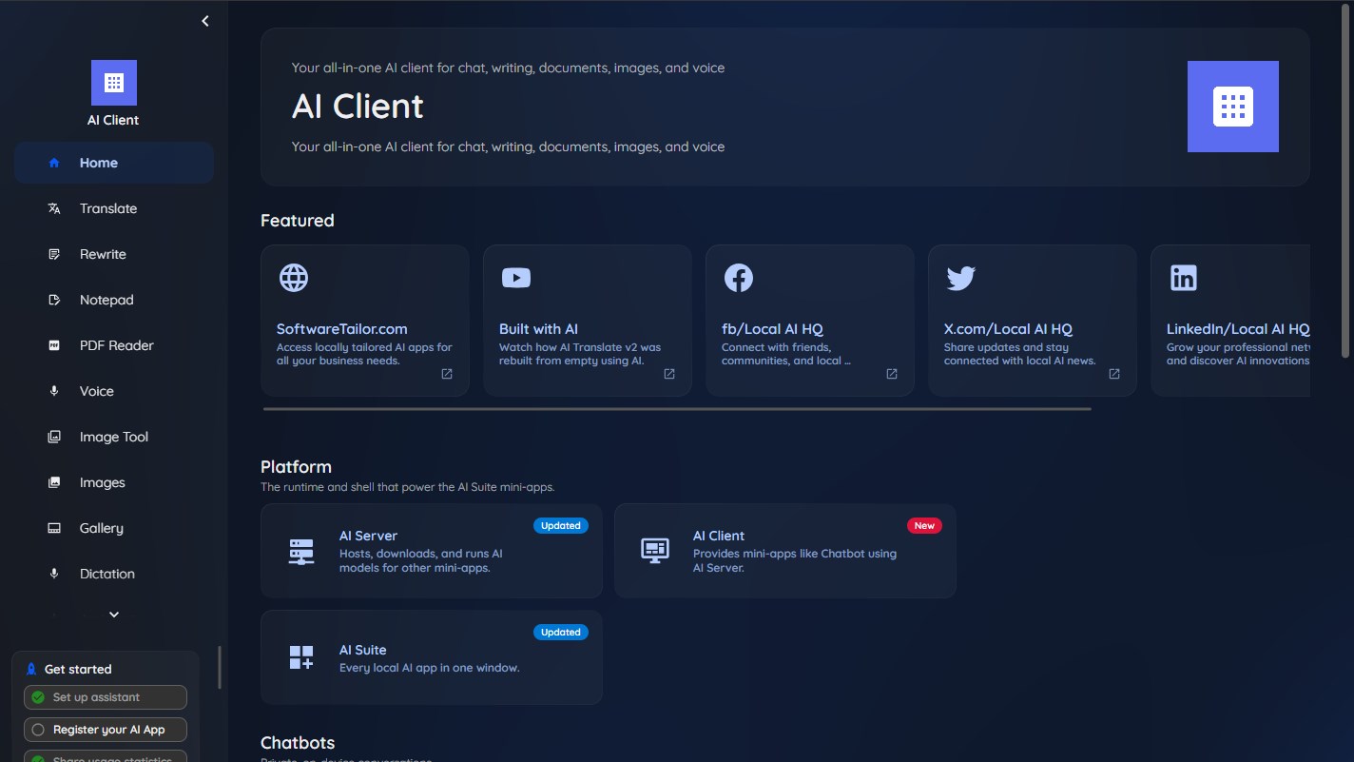Click the "Platform" section heading
This screenshot has width=1354, height=762.
pos(296,467)
